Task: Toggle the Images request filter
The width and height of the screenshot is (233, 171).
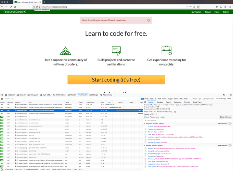Action: click(x=170, y=98)
